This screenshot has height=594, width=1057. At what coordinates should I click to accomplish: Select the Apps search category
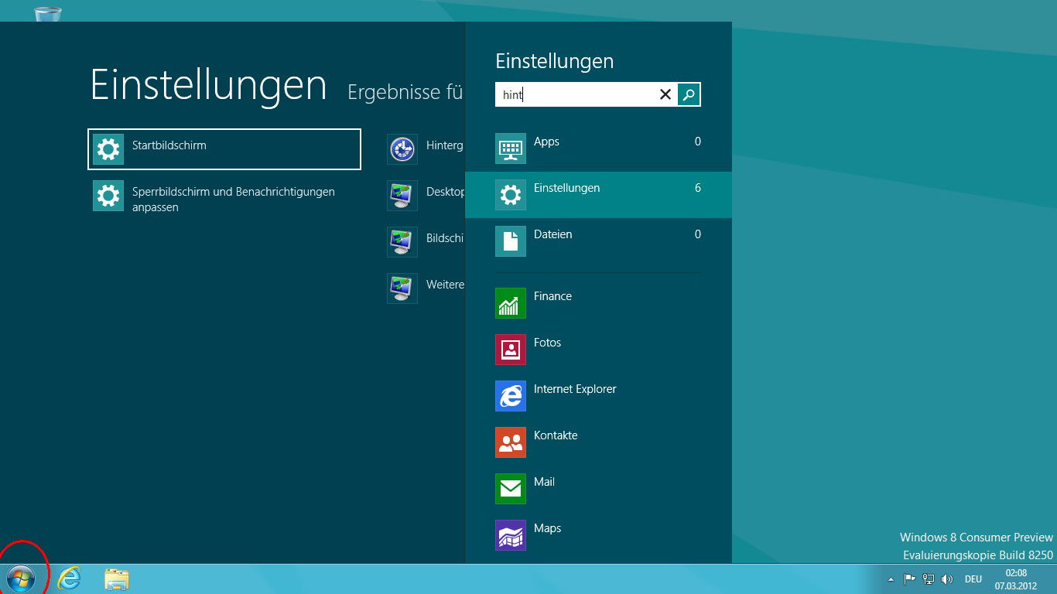[598, 148]
